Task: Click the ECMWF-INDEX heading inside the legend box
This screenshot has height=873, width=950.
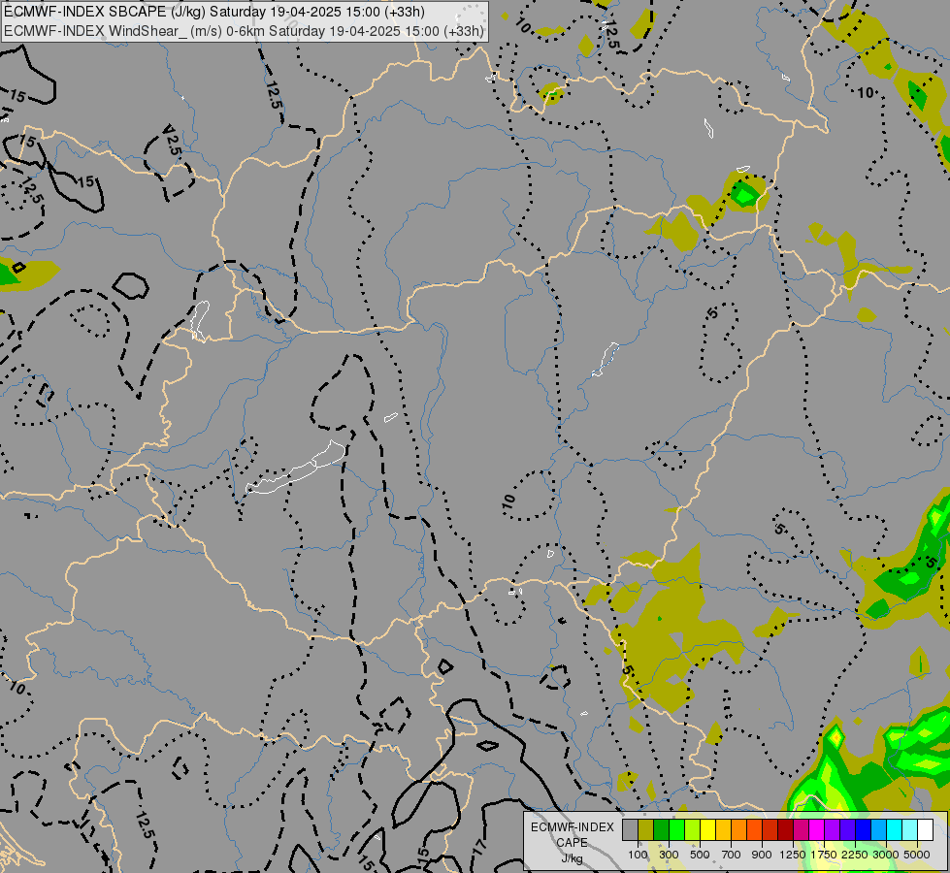Action: 572,827
